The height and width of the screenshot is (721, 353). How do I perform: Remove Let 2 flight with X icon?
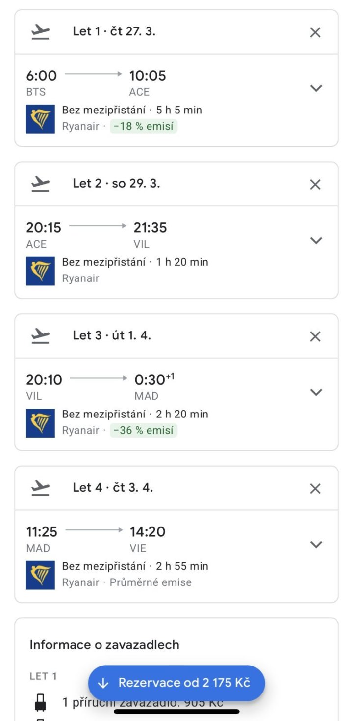[315, 184]
